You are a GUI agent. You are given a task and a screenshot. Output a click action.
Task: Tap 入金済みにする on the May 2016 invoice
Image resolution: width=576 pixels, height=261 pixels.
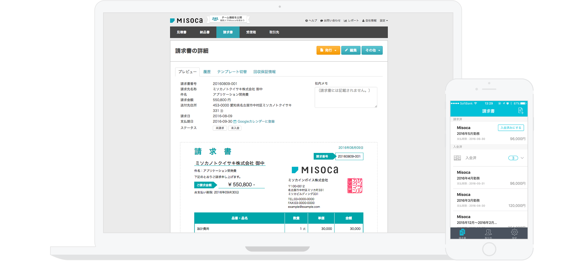[511, 128]
